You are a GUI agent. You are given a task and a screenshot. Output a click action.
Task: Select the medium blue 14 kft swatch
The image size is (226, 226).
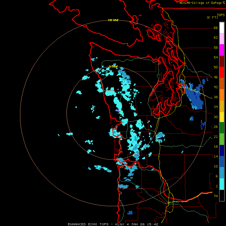[222, 161]
